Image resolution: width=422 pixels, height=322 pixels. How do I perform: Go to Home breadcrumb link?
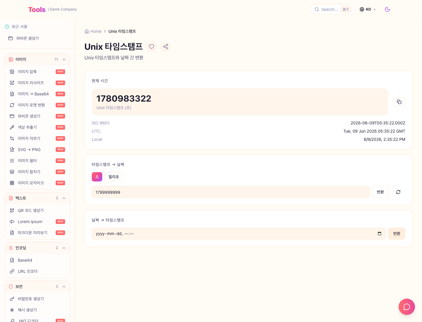(93, 31)
